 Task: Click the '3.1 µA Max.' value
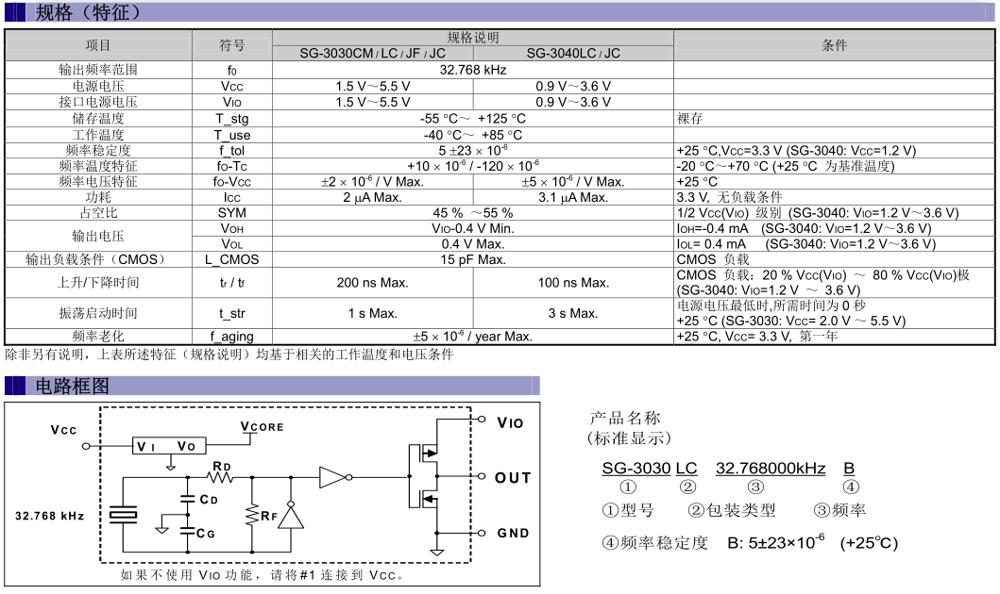(x=572, y=197)
